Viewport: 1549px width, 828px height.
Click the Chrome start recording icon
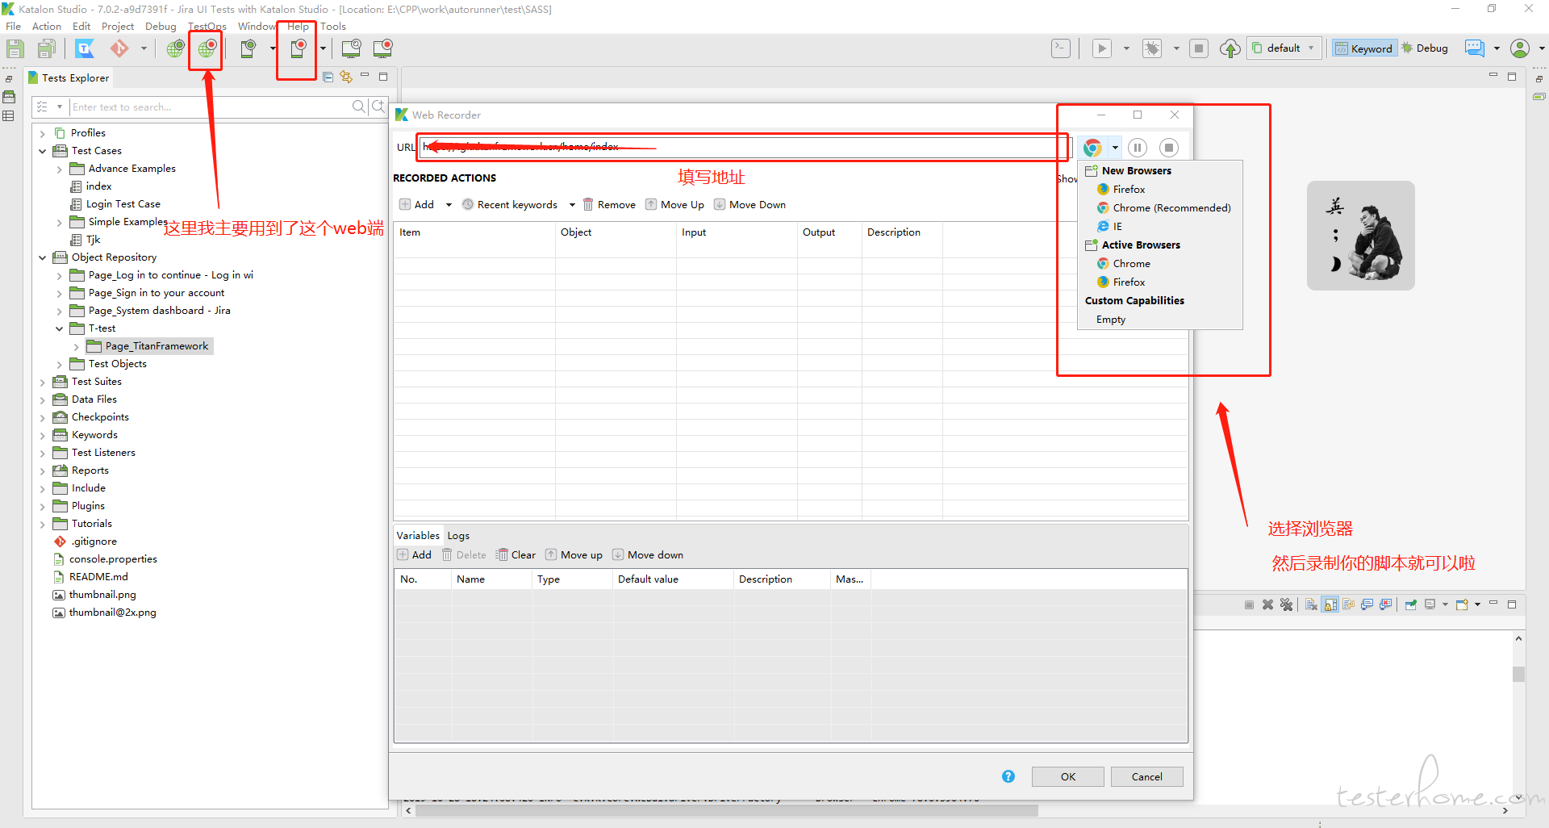tap(1092, 148)
